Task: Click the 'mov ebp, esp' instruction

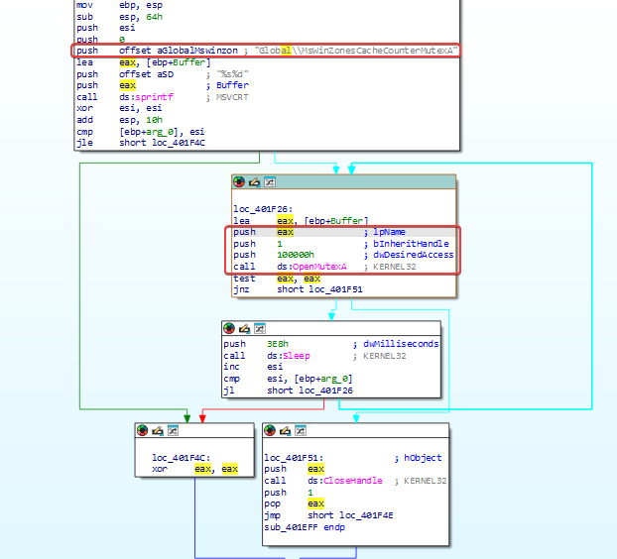Action: coord(120,5)
